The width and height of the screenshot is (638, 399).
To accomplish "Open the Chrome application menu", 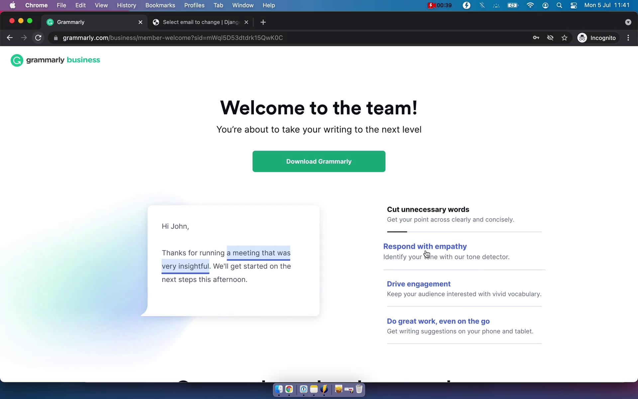I will click(x=36, y=5).
